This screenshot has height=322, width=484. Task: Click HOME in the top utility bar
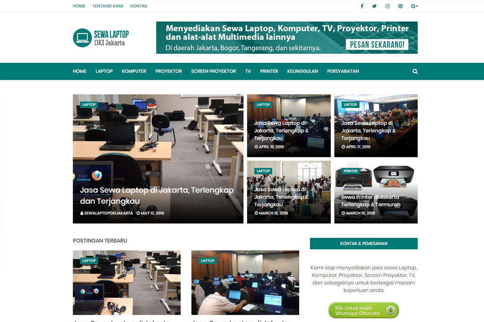tap(79, 6)
